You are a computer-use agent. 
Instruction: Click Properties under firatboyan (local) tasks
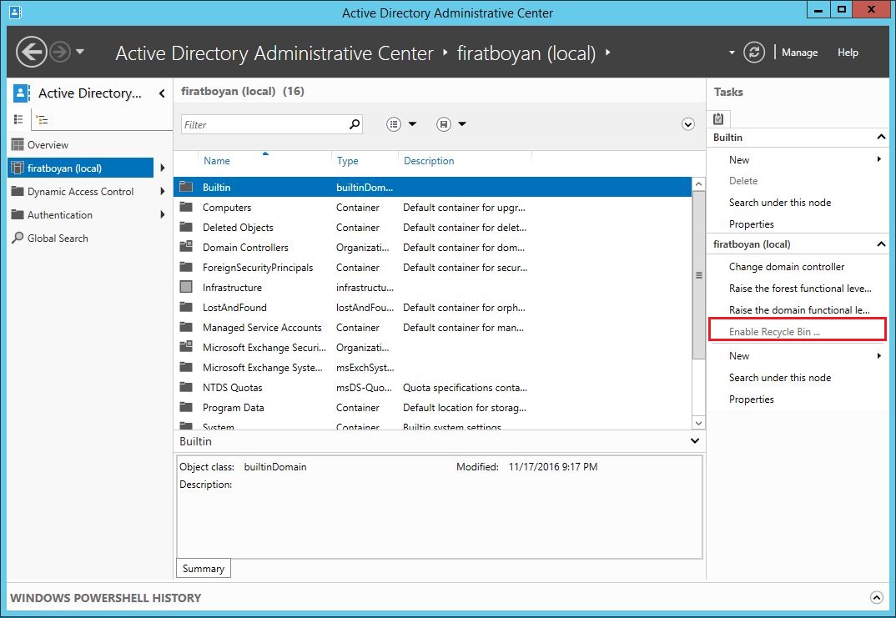[751, 399]
